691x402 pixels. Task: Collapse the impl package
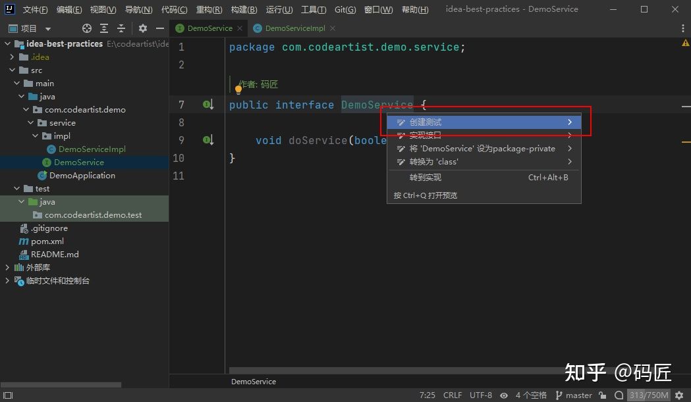(36, 136)
